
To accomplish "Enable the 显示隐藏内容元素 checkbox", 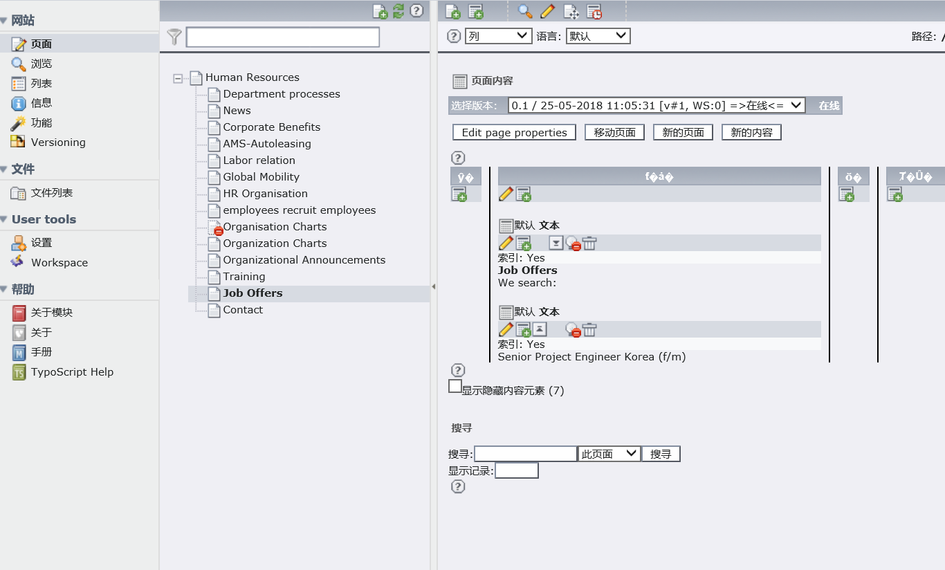I will tap(455, 387).
